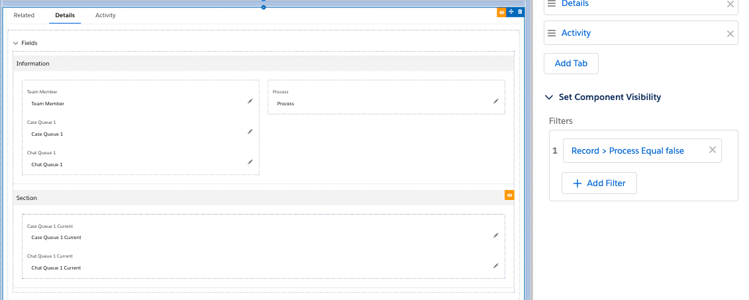Edit the Team Member field pencil icon
Screen dimensions: 749x300
[250, 101]
